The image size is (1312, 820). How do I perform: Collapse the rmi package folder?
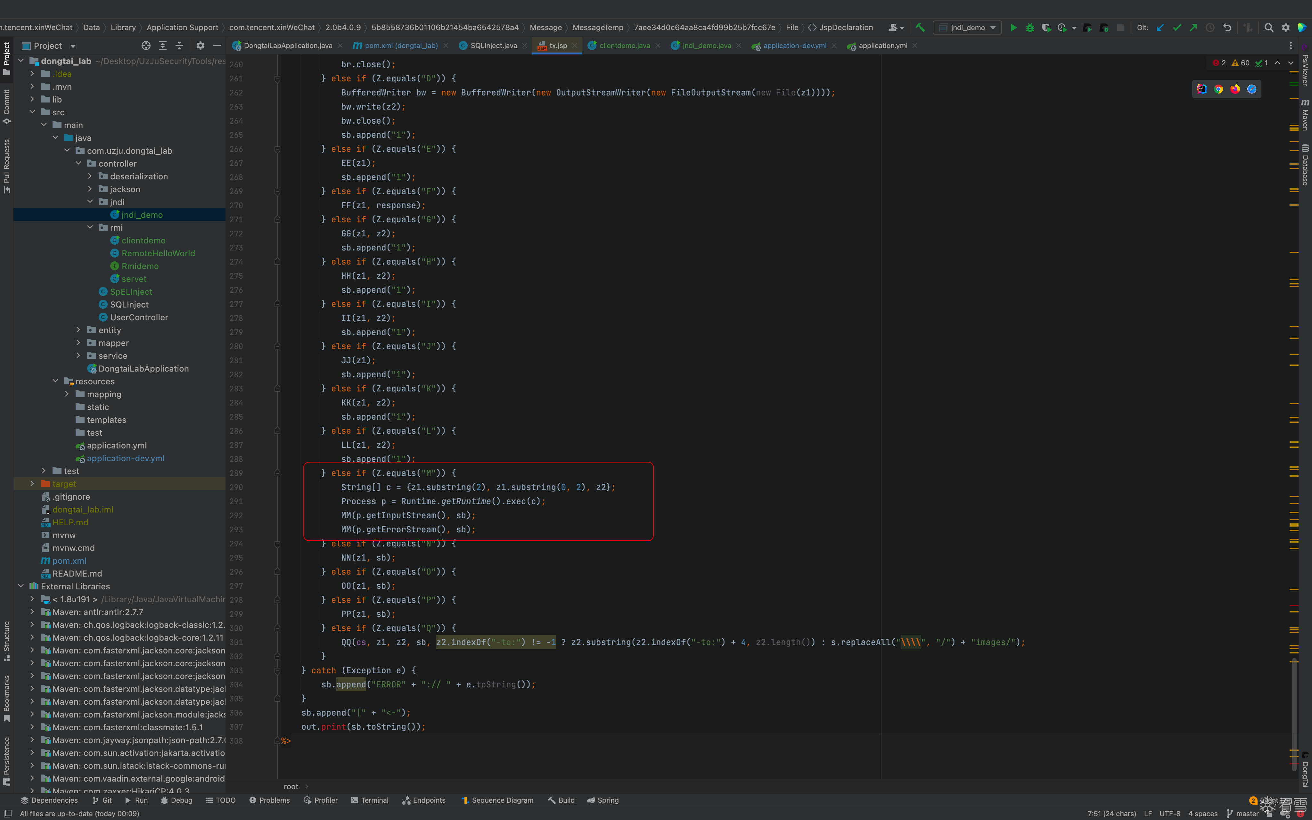[x=90, y=228]
